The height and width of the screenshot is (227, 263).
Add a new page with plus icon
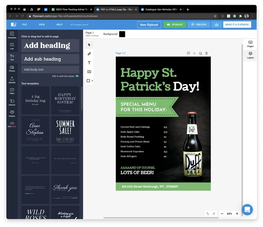point(194,53)
